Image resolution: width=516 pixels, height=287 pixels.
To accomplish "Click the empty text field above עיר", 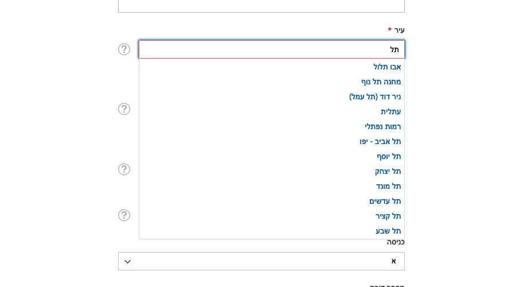I will pyautogui.click(x=261, y=6).
